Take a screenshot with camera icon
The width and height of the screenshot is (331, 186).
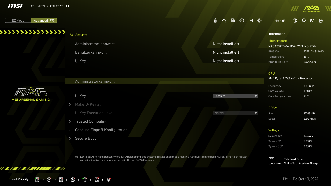tap(312, 21)
